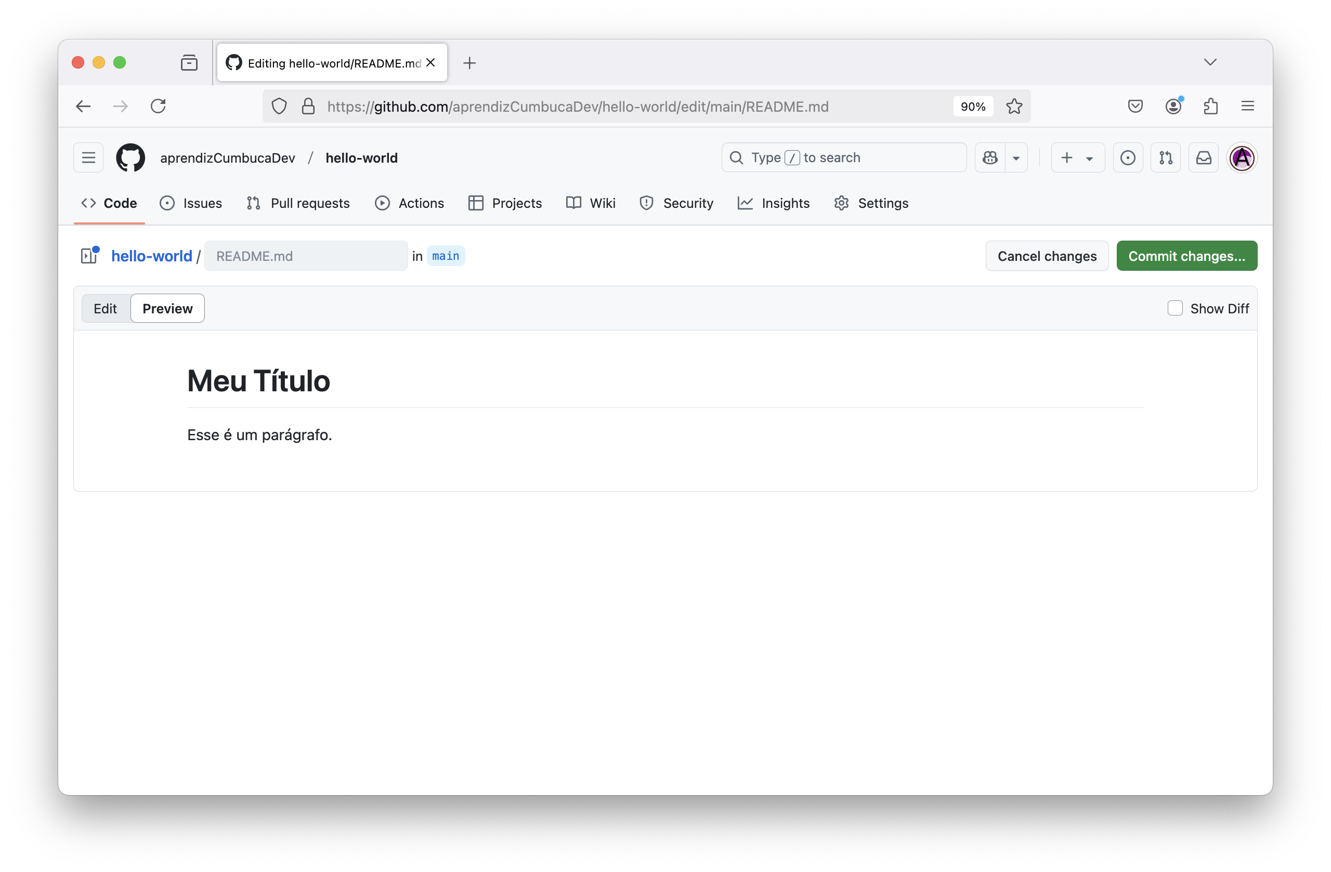Expand the Copilot options caret

click(x=1016, y=157)
